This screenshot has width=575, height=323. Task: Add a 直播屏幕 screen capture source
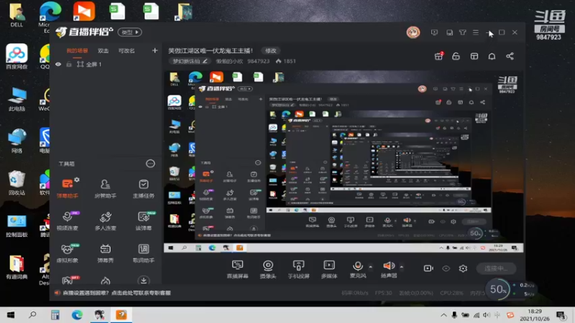pyautogui.click(x=238, y=269)
